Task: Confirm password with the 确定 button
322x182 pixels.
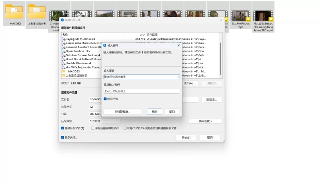Action: point(155,112)
